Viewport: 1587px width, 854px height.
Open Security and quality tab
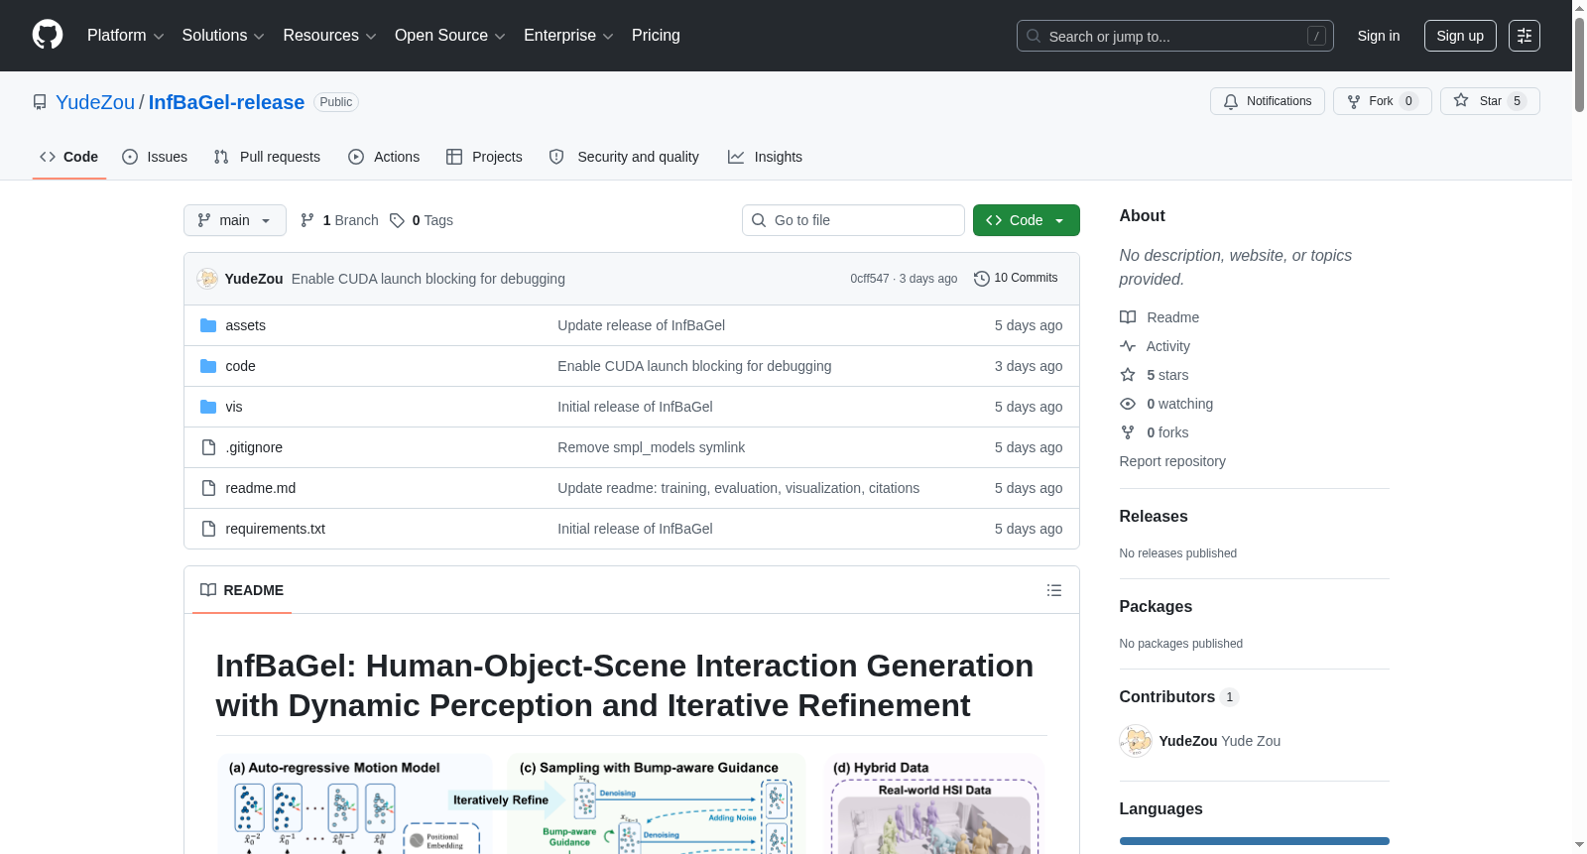click(624, 157)
